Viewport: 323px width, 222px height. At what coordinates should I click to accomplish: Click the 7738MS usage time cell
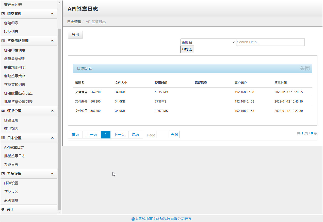point(161,102)
